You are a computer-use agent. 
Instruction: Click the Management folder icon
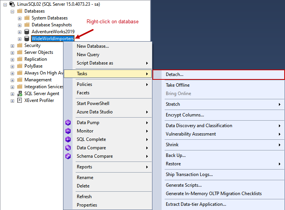point(19,80)
